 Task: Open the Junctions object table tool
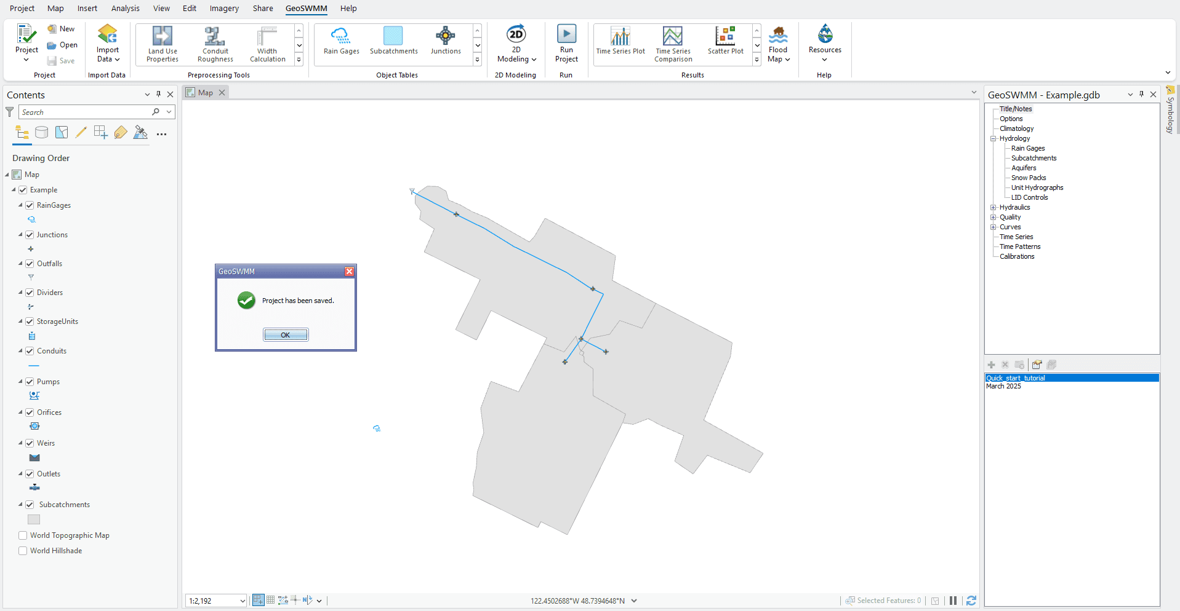pos(445,43)
